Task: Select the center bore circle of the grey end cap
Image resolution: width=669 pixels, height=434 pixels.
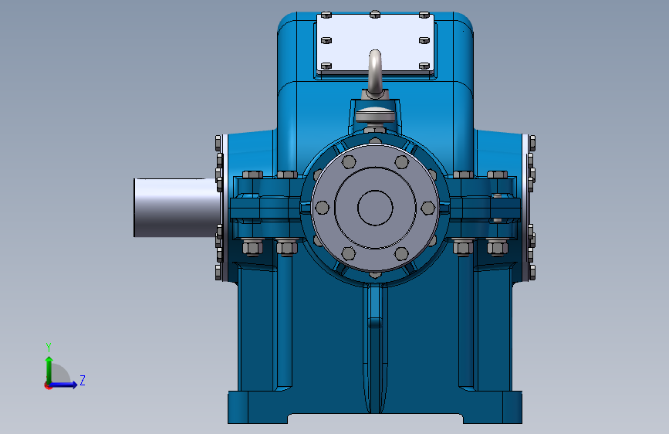Action: coord(375,208)
